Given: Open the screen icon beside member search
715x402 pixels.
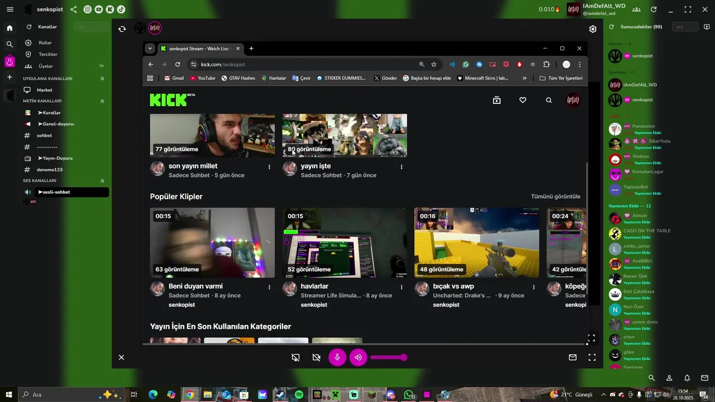Looking at the screenshot, I should click(707, 27).
